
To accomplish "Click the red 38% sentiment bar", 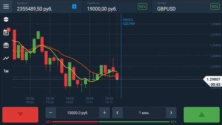I will tap(75, 122).
